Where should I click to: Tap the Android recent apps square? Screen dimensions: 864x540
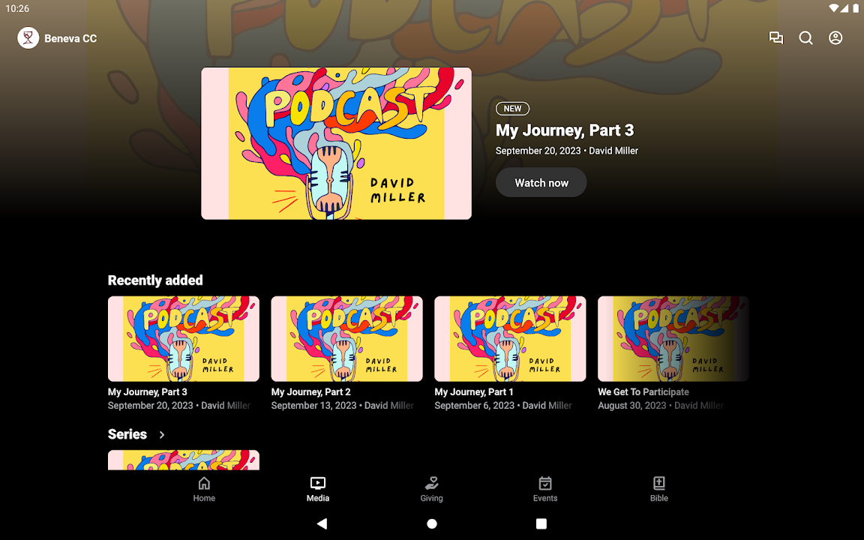point(541,523)
